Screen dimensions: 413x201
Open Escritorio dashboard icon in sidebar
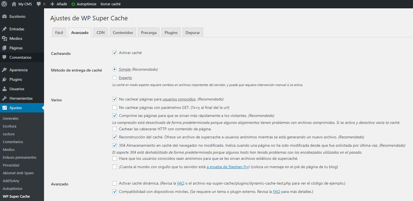4,16
